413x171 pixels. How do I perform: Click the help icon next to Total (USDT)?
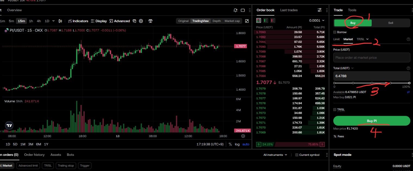coord(408,68)
